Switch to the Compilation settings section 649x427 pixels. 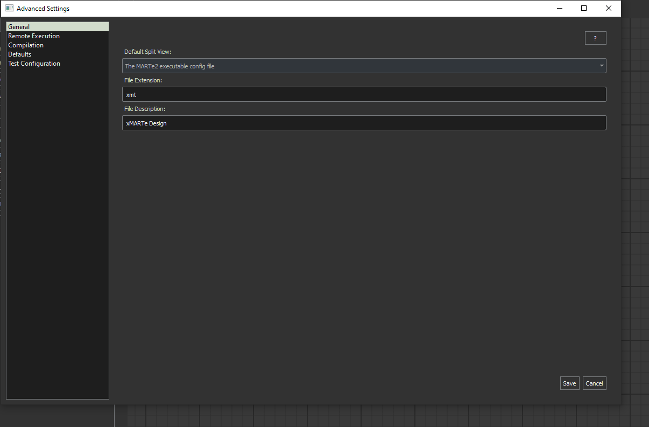26,45
